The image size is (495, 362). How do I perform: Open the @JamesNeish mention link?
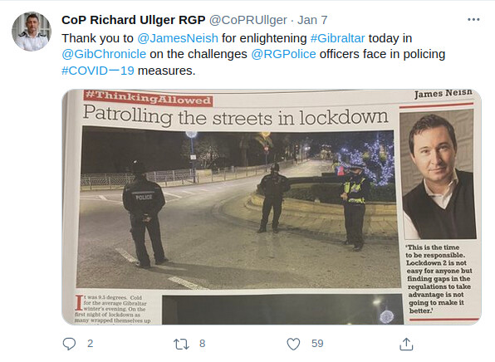[x=178, y=38]
